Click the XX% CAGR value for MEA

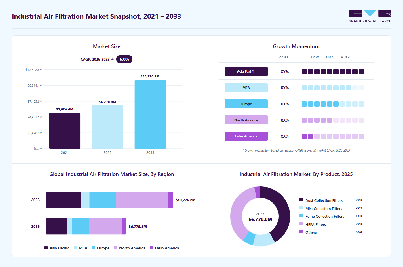(285, 88)
